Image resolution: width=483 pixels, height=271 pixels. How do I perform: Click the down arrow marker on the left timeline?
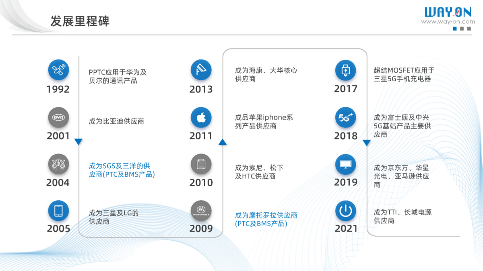pyautogui.click(x=78, y=142)
